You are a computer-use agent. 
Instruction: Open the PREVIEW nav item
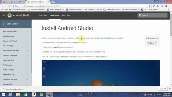coord(66,16)
